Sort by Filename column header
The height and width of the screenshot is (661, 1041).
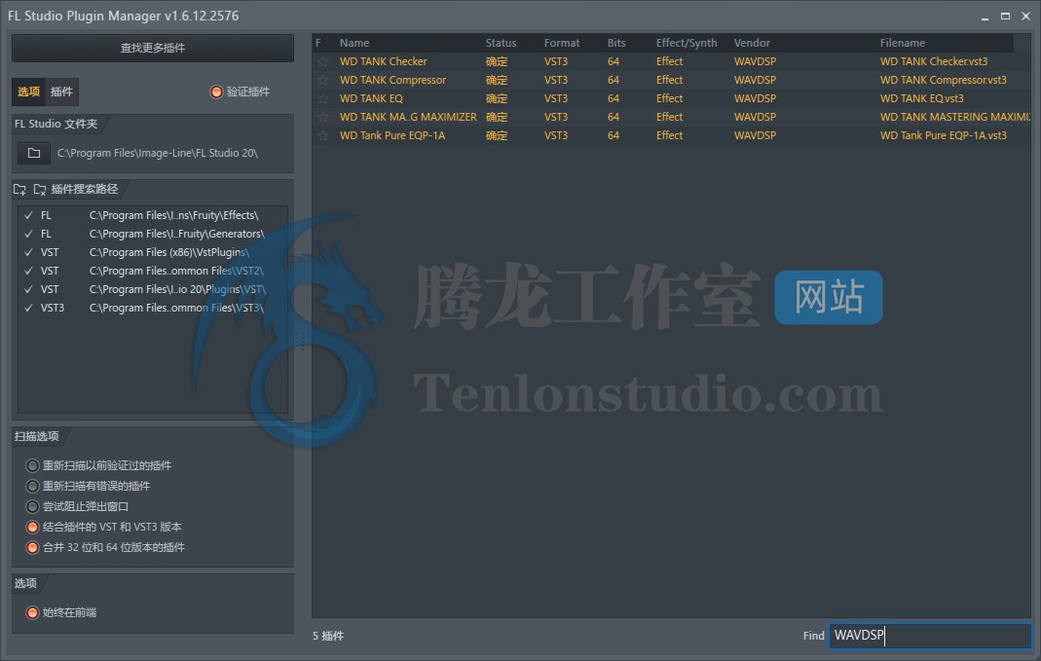(x=903, y=43)
